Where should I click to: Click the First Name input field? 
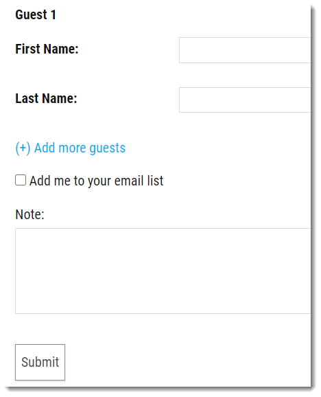(245, 50)
